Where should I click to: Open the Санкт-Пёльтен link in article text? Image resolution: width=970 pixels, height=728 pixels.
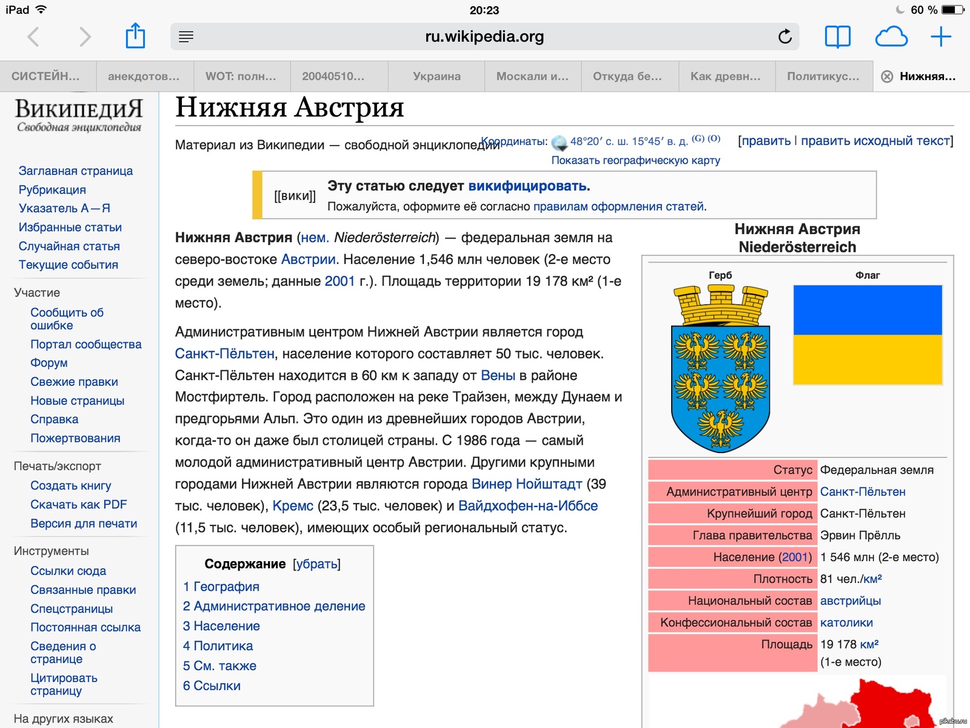225,354
